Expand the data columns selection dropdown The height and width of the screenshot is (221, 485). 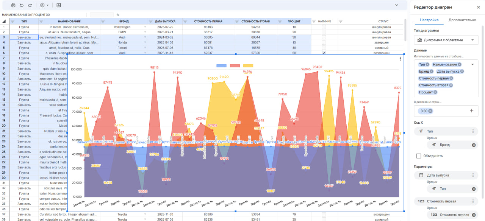point(472,65)
